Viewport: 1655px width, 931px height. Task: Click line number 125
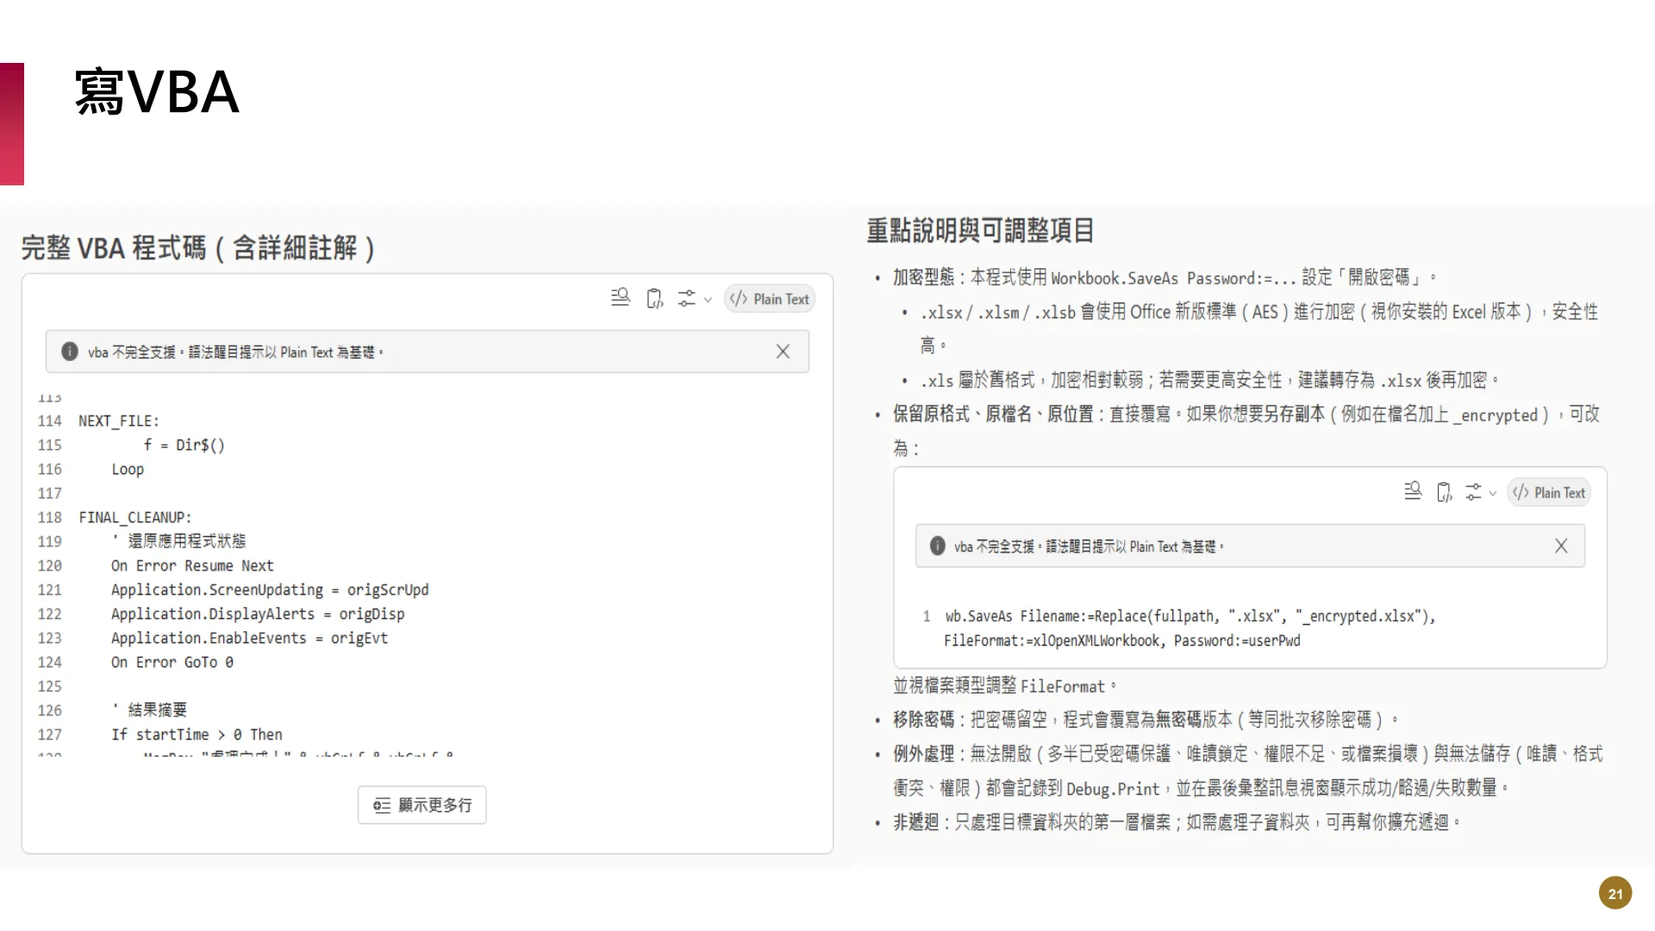click(50, 686)
